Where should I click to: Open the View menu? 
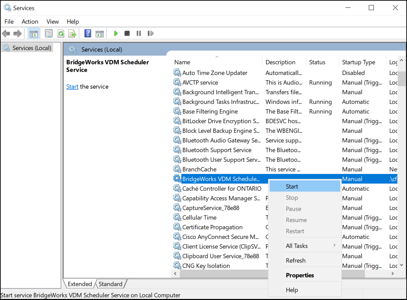(x=53, y=21)
